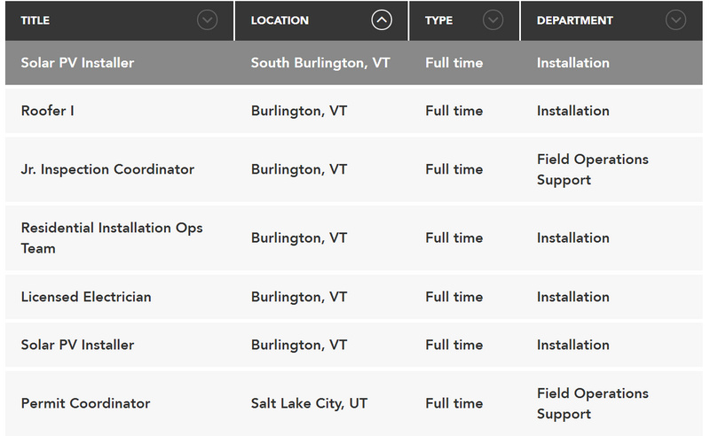710x436 pixels.
Task: Sort jobs by the Department header
Action: [574, 20]
